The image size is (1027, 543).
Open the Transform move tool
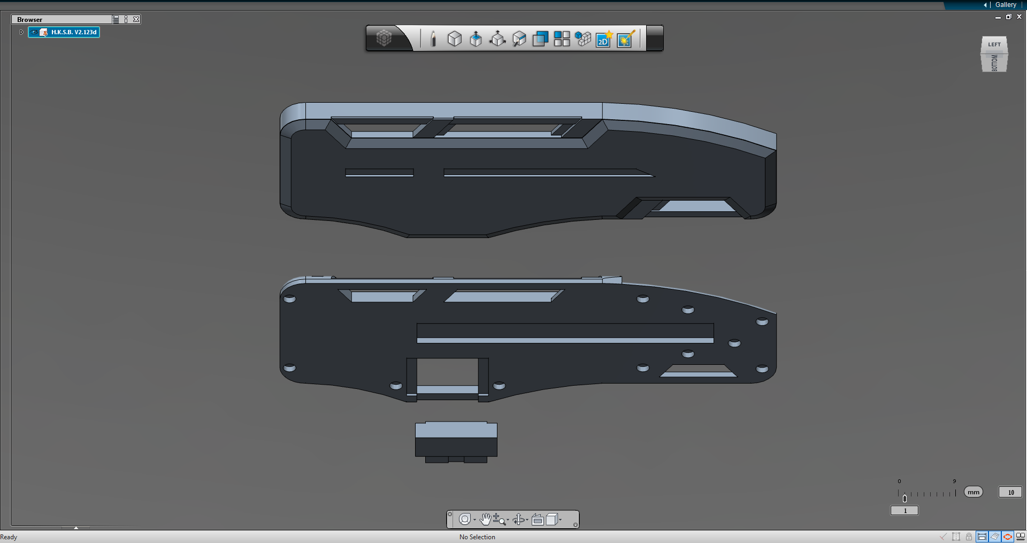pyautogui.click(x=497, y=39)
